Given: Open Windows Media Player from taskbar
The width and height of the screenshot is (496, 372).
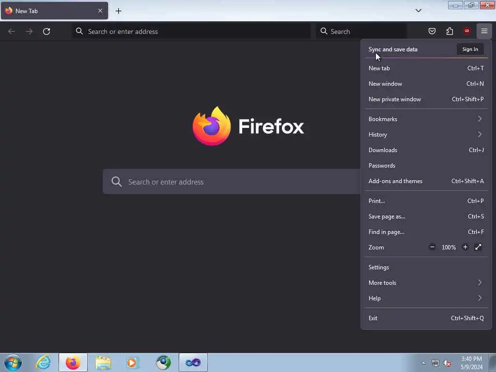Looking at the screenshot, I should (133, 362).
